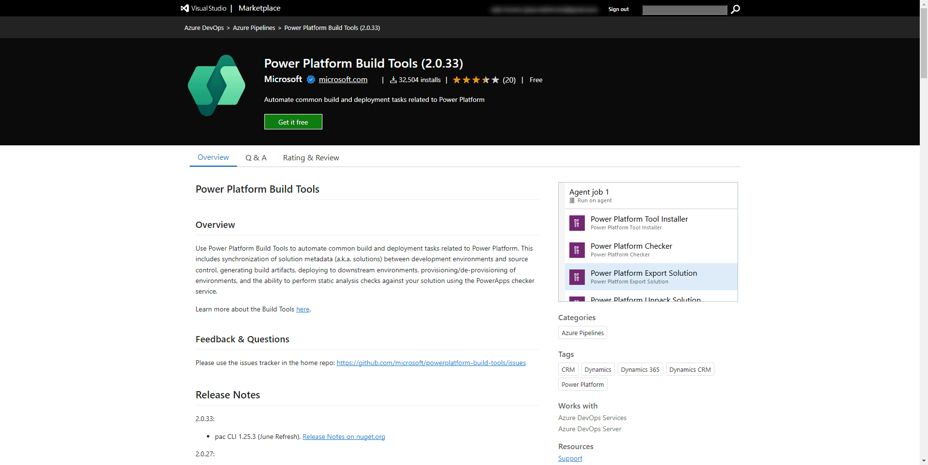
Task: Click Power Platform Build Tools (2.0.33) breadcrumb
Action: coord(332,28)
